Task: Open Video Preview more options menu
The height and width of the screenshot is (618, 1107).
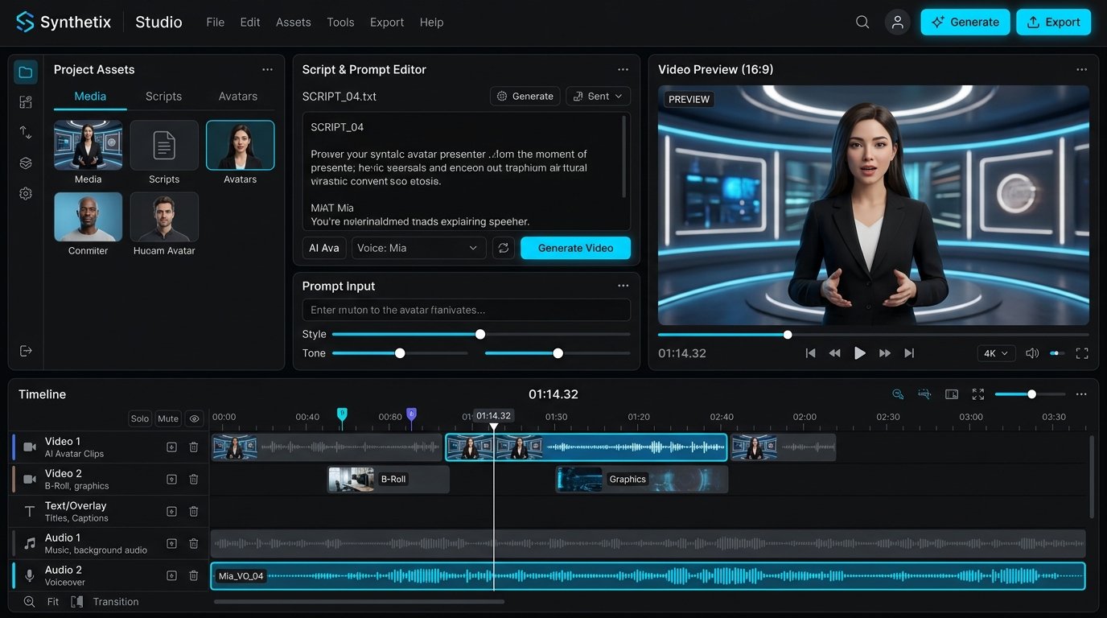Action: 1081,70
